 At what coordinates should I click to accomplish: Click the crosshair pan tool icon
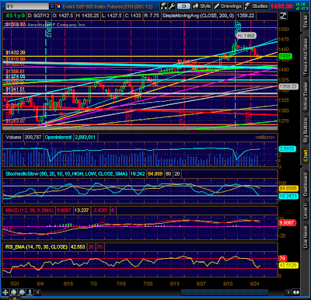click(x=5, y=292)
